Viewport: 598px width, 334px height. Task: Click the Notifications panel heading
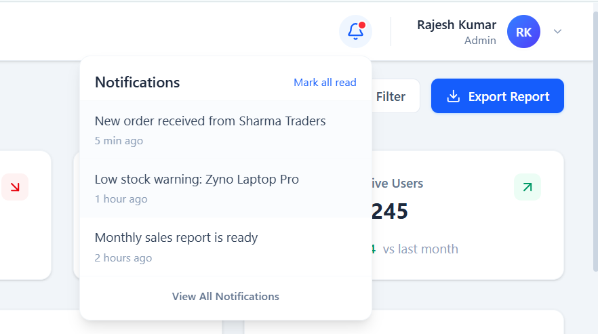click(137, 83)
